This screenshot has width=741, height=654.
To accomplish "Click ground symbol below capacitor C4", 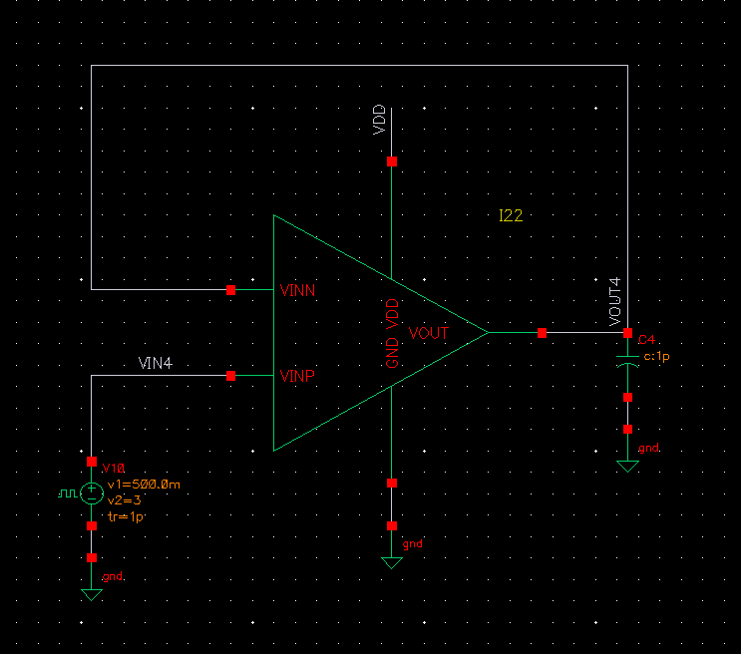I will tap(627, 466).
